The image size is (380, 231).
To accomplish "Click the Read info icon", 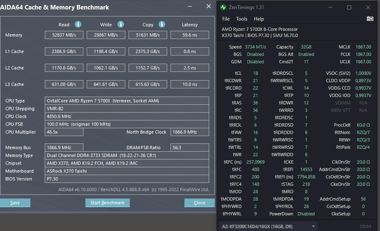I will pyautogui.click(x=78, y=24).
